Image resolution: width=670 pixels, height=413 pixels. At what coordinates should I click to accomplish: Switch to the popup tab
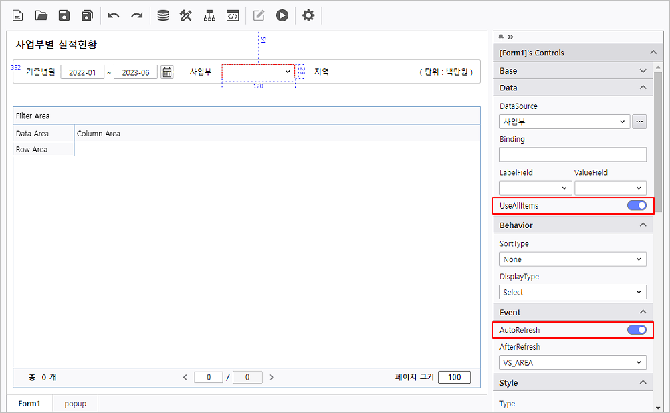point(75,404)
